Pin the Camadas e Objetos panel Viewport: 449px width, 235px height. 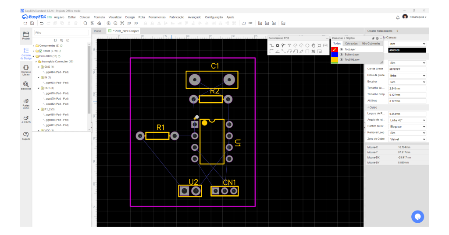[373, 38]
